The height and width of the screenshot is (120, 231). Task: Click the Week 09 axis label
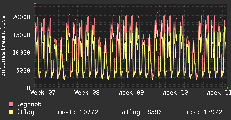pos(131,93)
